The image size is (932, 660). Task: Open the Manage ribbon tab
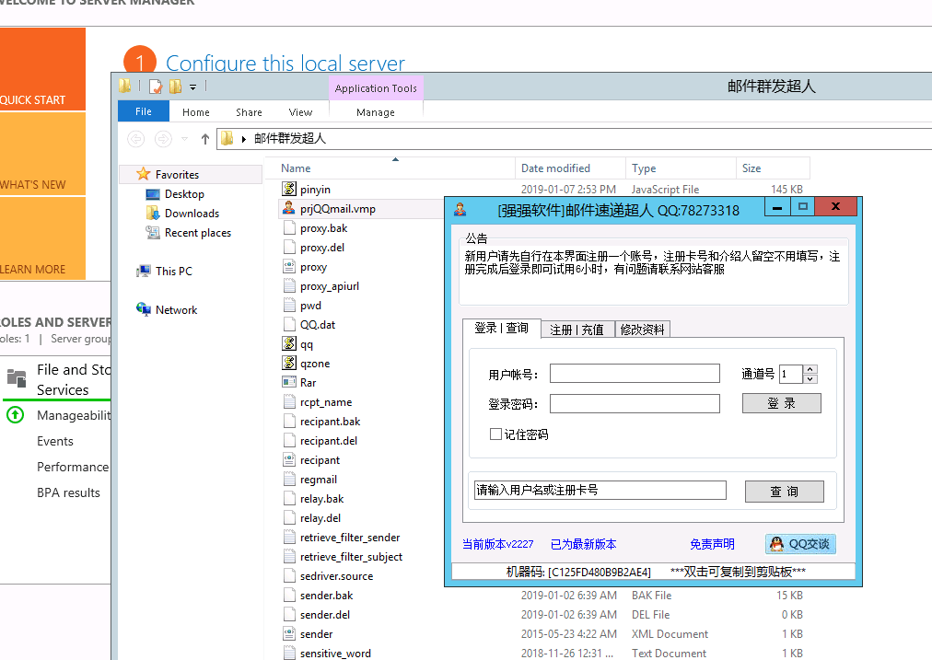pos(376,112)
